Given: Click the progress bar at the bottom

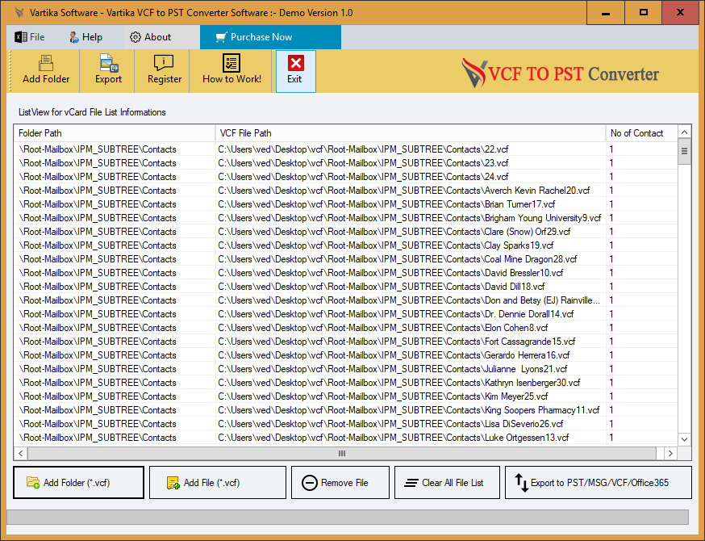Looking at the screenshot, I should (348, 517).
